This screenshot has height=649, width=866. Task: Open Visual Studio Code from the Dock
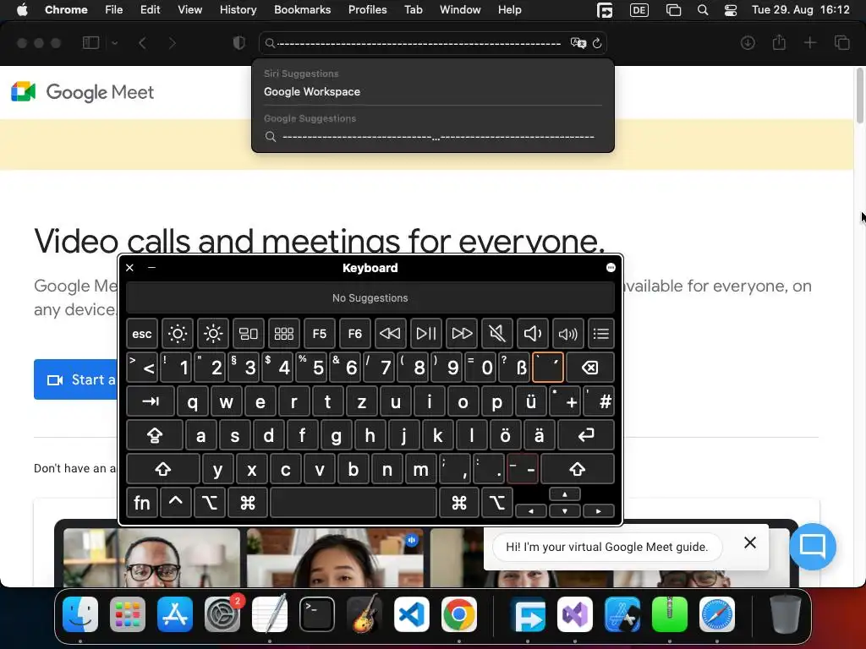click(412, 614)
